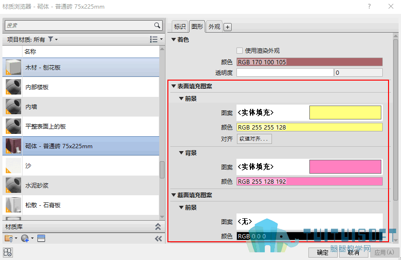Click the 透明度 transparency slider bar
The image size is (401, 260).
(x=285, y=72)
